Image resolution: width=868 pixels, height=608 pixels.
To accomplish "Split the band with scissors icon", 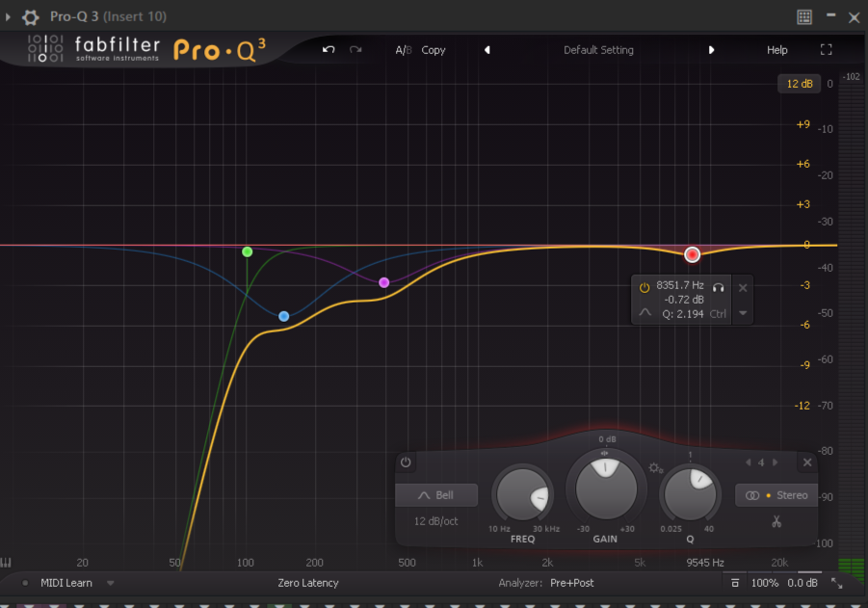I will point(776,521).
